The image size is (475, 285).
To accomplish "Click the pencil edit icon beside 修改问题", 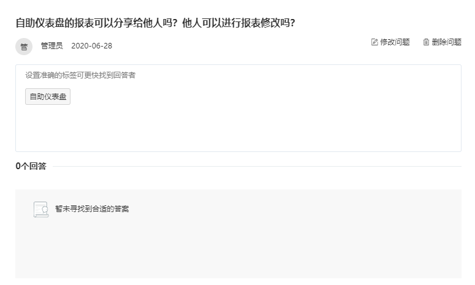I will point(374,42).
